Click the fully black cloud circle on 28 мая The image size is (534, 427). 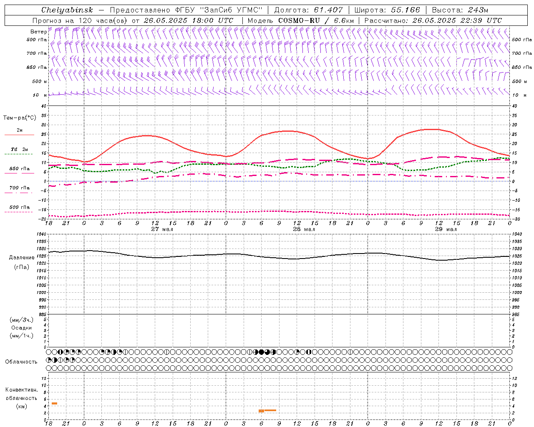261,352
